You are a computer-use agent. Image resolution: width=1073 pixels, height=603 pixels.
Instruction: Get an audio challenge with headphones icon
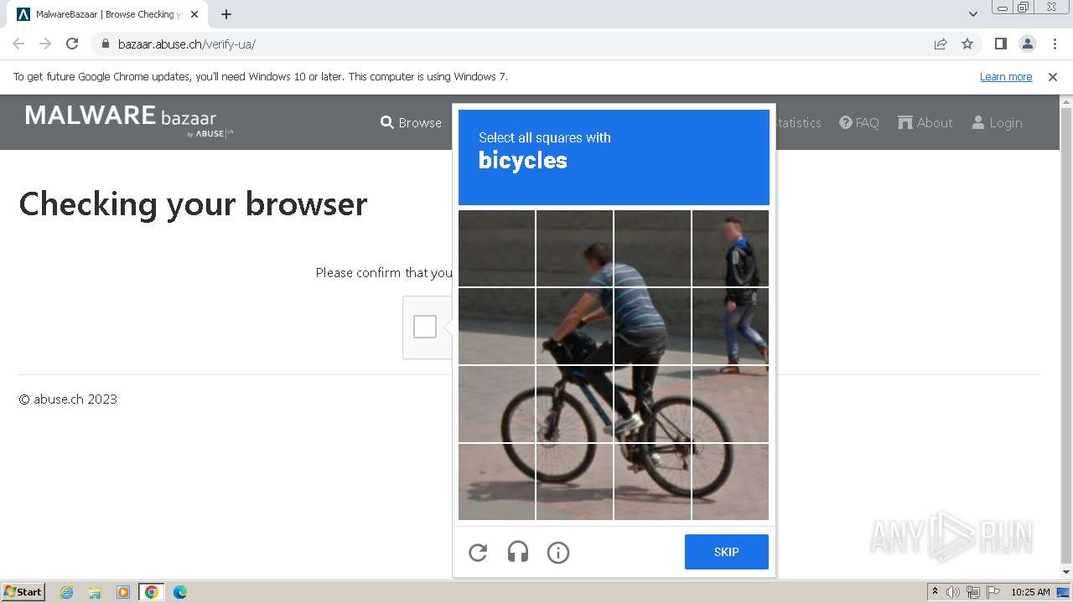click(518, 553)
